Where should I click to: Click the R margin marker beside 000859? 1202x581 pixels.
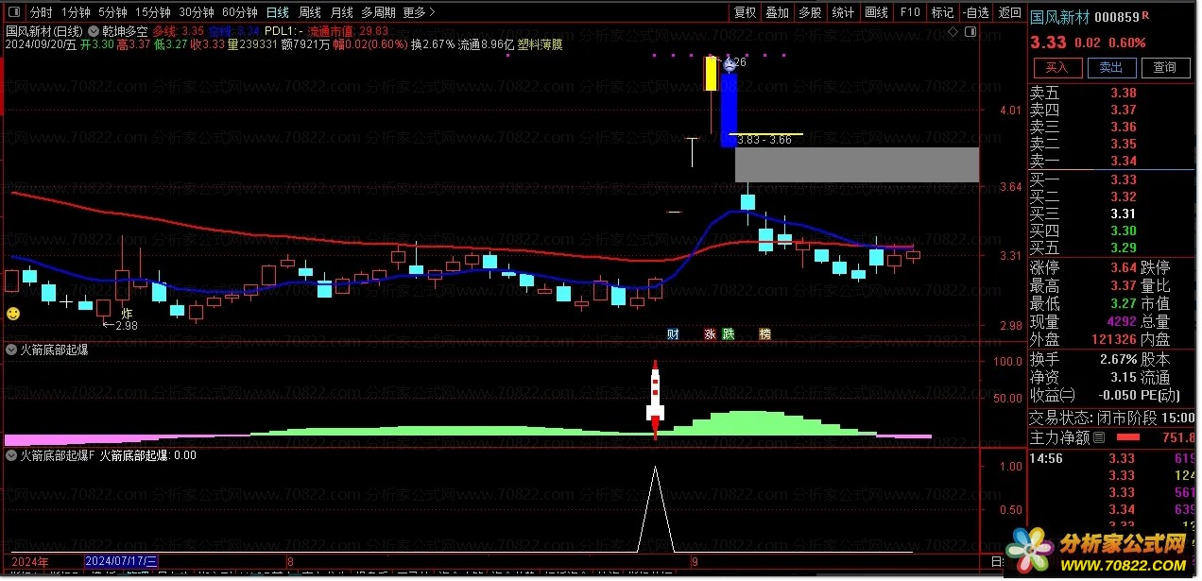coord(1145,15)
